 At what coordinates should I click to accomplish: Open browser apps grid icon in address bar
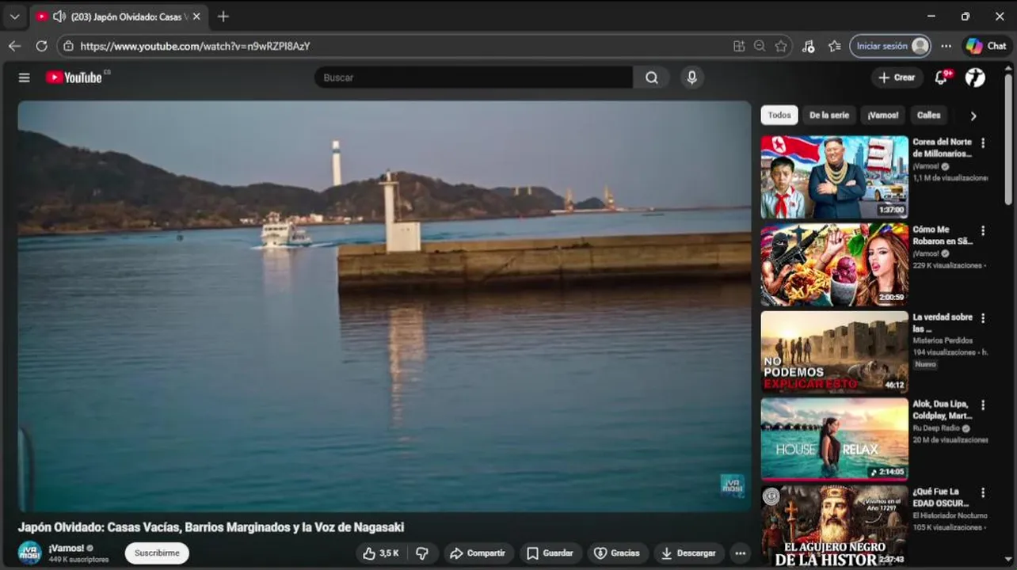[739, 46]
